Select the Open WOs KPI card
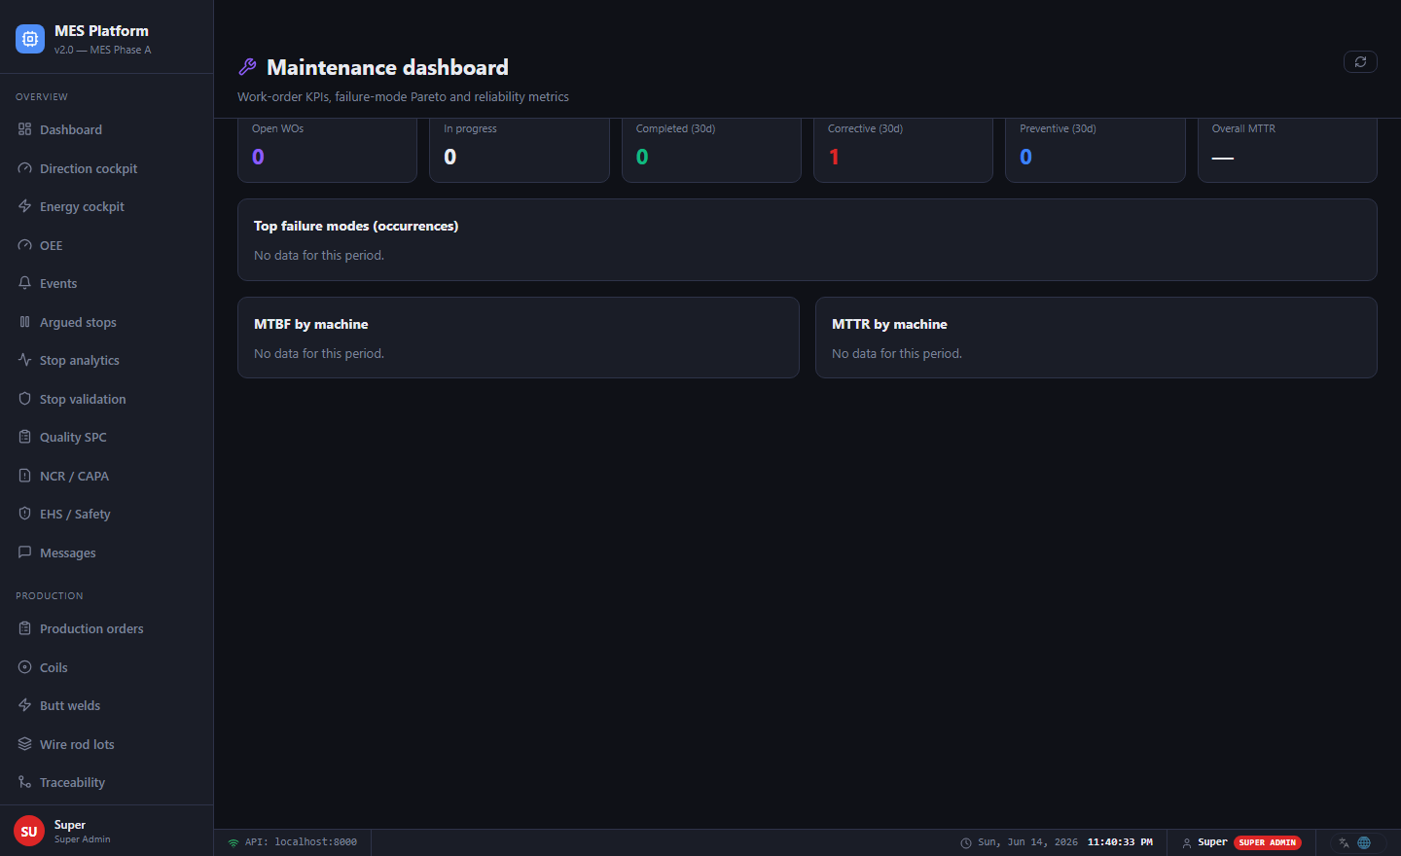Screen dimensions: 1401x856 click(327, 150)
